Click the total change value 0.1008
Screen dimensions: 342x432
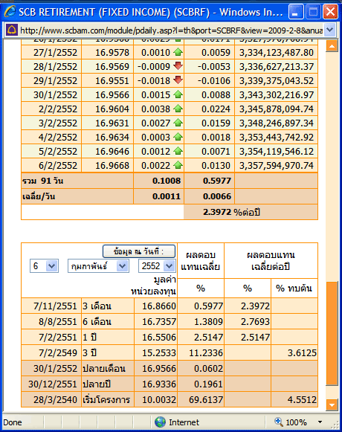pos(167,181)
